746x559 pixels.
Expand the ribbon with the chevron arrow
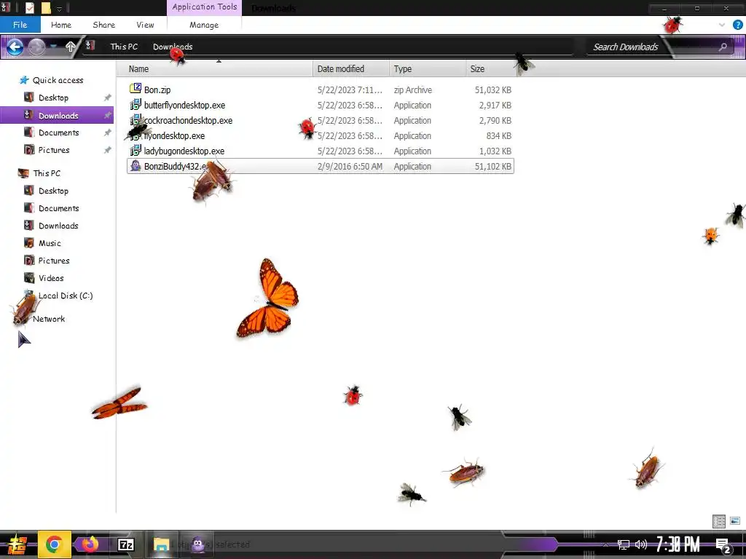click(x=722, y=25)
